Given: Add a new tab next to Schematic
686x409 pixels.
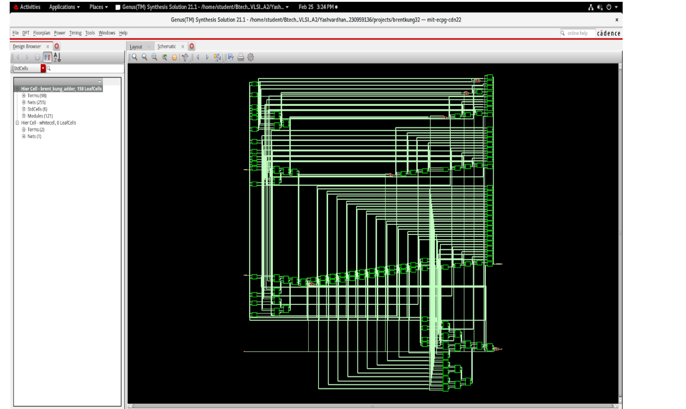Looking at the screenshot, I should [192, 46].
